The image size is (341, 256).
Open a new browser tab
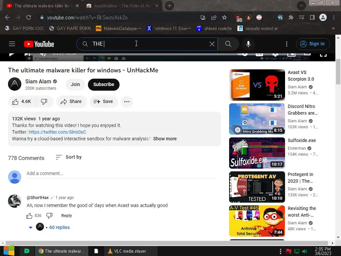pyautogui.click(x=170, y=6)
